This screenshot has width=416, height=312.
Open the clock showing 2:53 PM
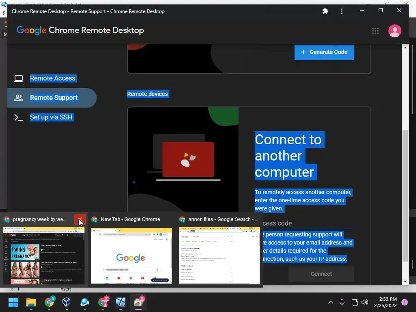pyautogui.click(x=385, y=302)
